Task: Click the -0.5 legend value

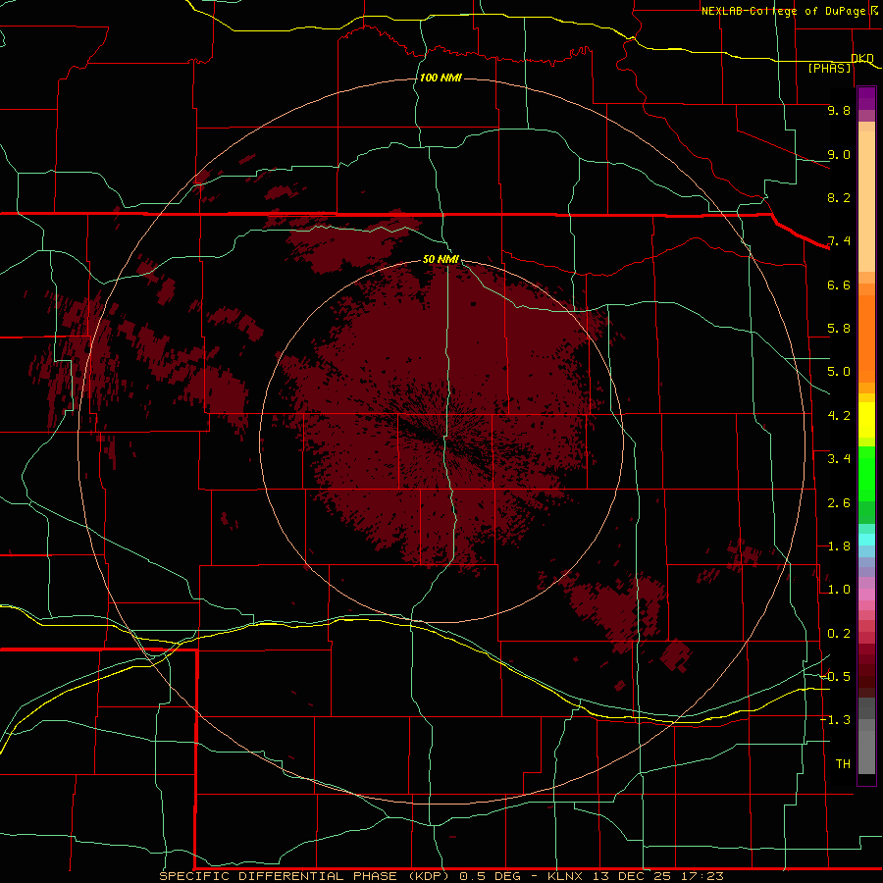Action: [x=835, y=677]
